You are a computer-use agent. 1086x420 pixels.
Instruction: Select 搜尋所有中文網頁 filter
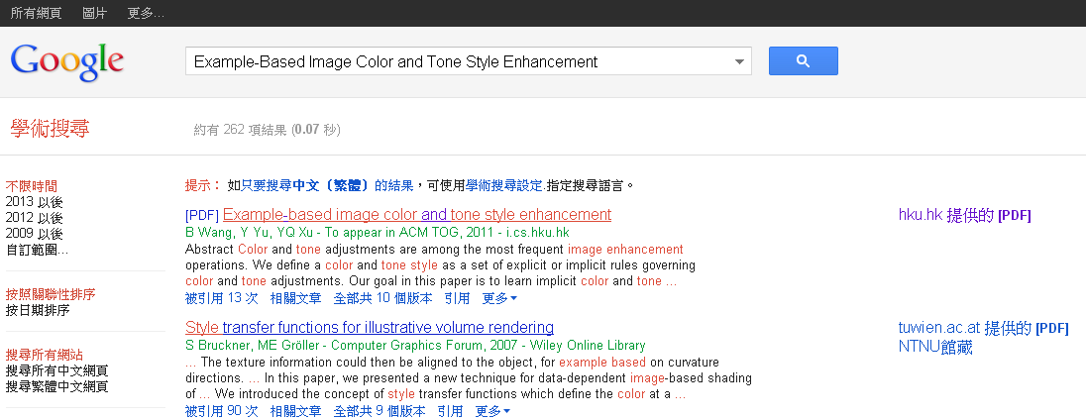(x=56, y=370)
